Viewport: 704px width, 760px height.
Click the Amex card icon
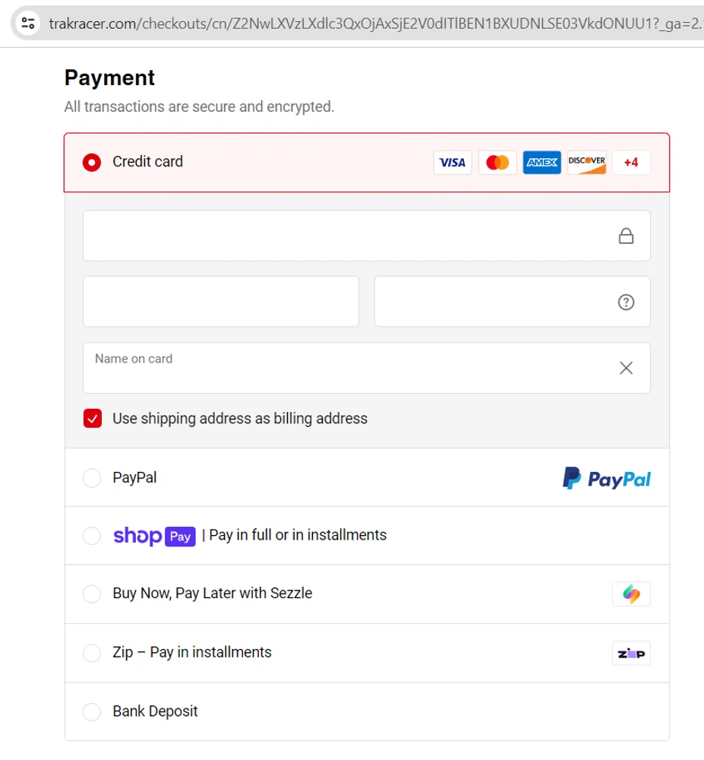pos(541,162)
